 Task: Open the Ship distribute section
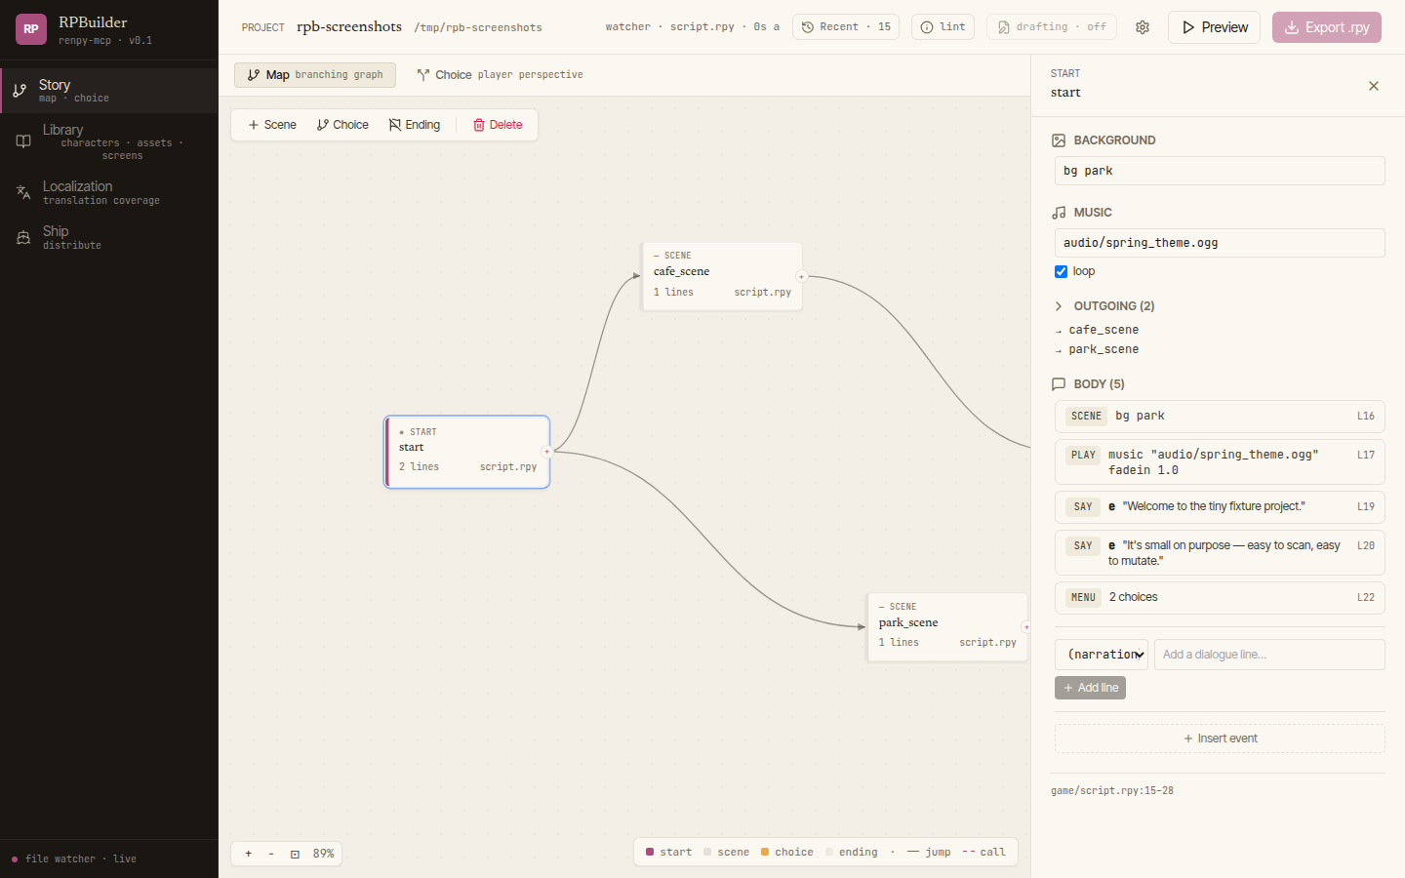tap(109, 237)
